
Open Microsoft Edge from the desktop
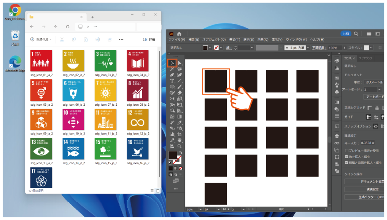[15, 64]
